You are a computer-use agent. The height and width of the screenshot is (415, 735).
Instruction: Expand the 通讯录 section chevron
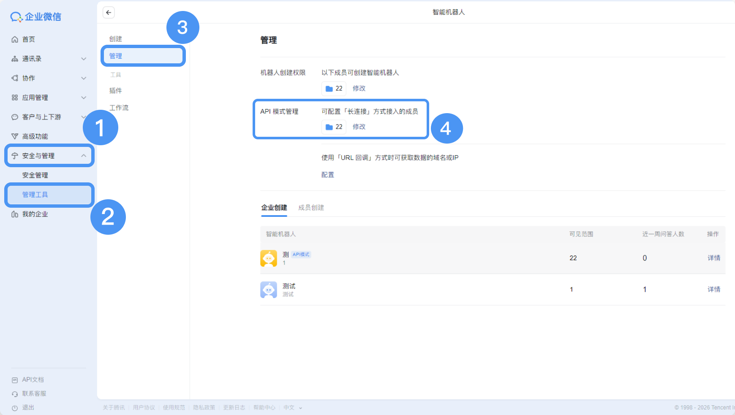coord(83,59)
